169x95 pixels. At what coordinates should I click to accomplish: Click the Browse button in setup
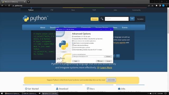(x=108, y=56)
